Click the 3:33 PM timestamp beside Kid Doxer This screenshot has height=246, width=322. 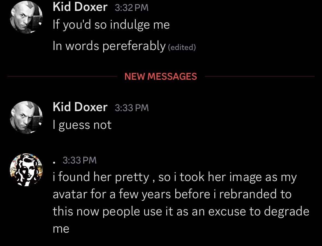click(x=132, y=108)
